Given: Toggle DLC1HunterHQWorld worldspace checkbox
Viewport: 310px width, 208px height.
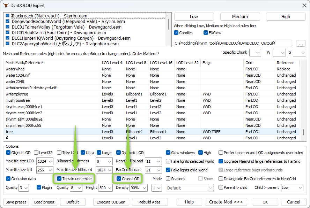Looking at the screenshot, I should pyautogui.click(x=8, y=38).
